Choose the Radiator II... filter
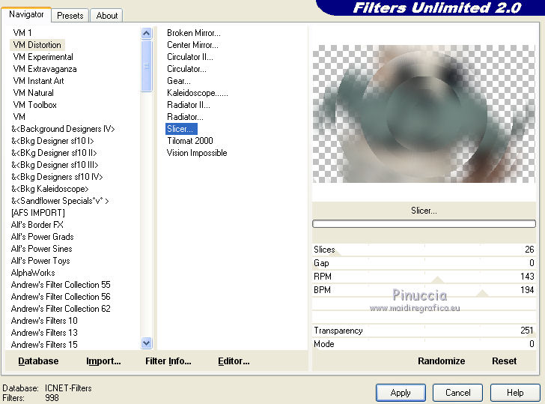 (x=189, y=105)
